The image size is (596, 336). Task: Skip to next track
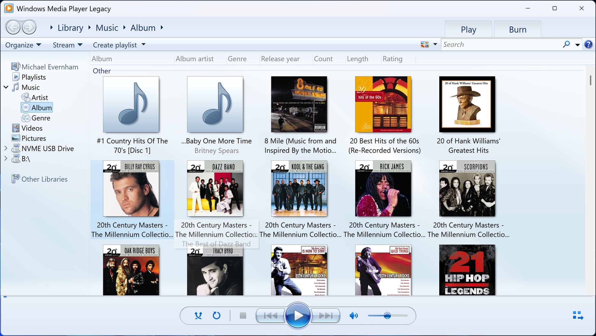(325, 316)
